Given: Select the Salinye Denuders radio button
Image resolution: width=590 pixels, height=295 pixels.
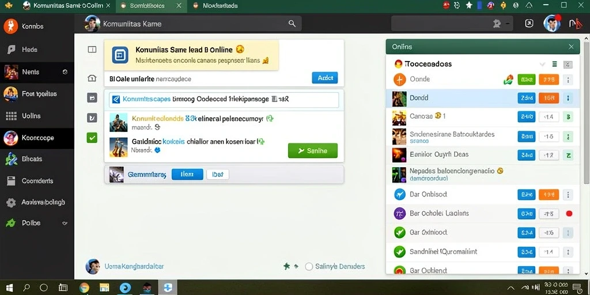Looking at the screenshot, I should (x=309, y=266).
